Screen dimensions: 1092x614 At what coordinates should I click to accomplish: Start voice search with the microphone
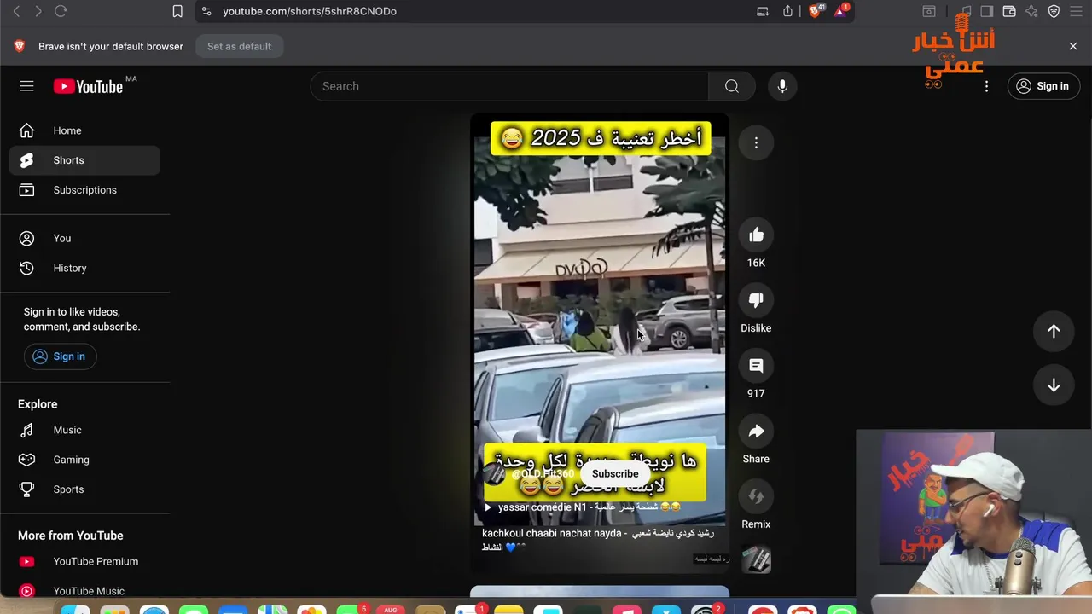(782, 86)
